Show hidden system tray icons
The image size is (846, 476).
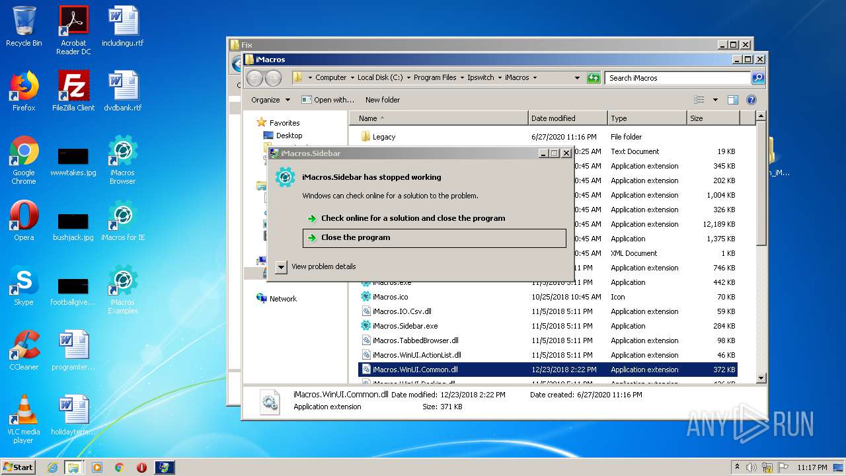pyautogui.click(x=737, y=467)
